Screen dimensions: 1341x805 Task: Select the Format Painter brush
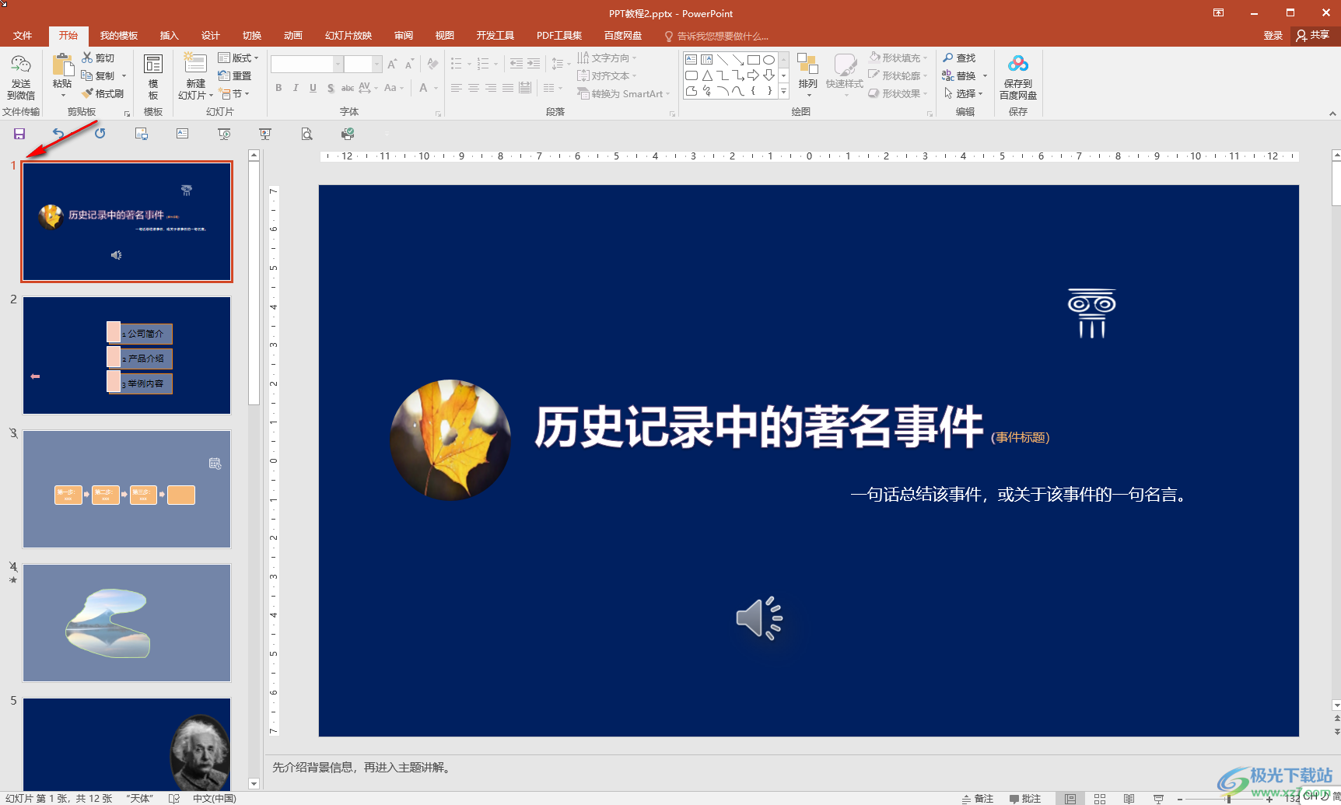tap(103, 93)
